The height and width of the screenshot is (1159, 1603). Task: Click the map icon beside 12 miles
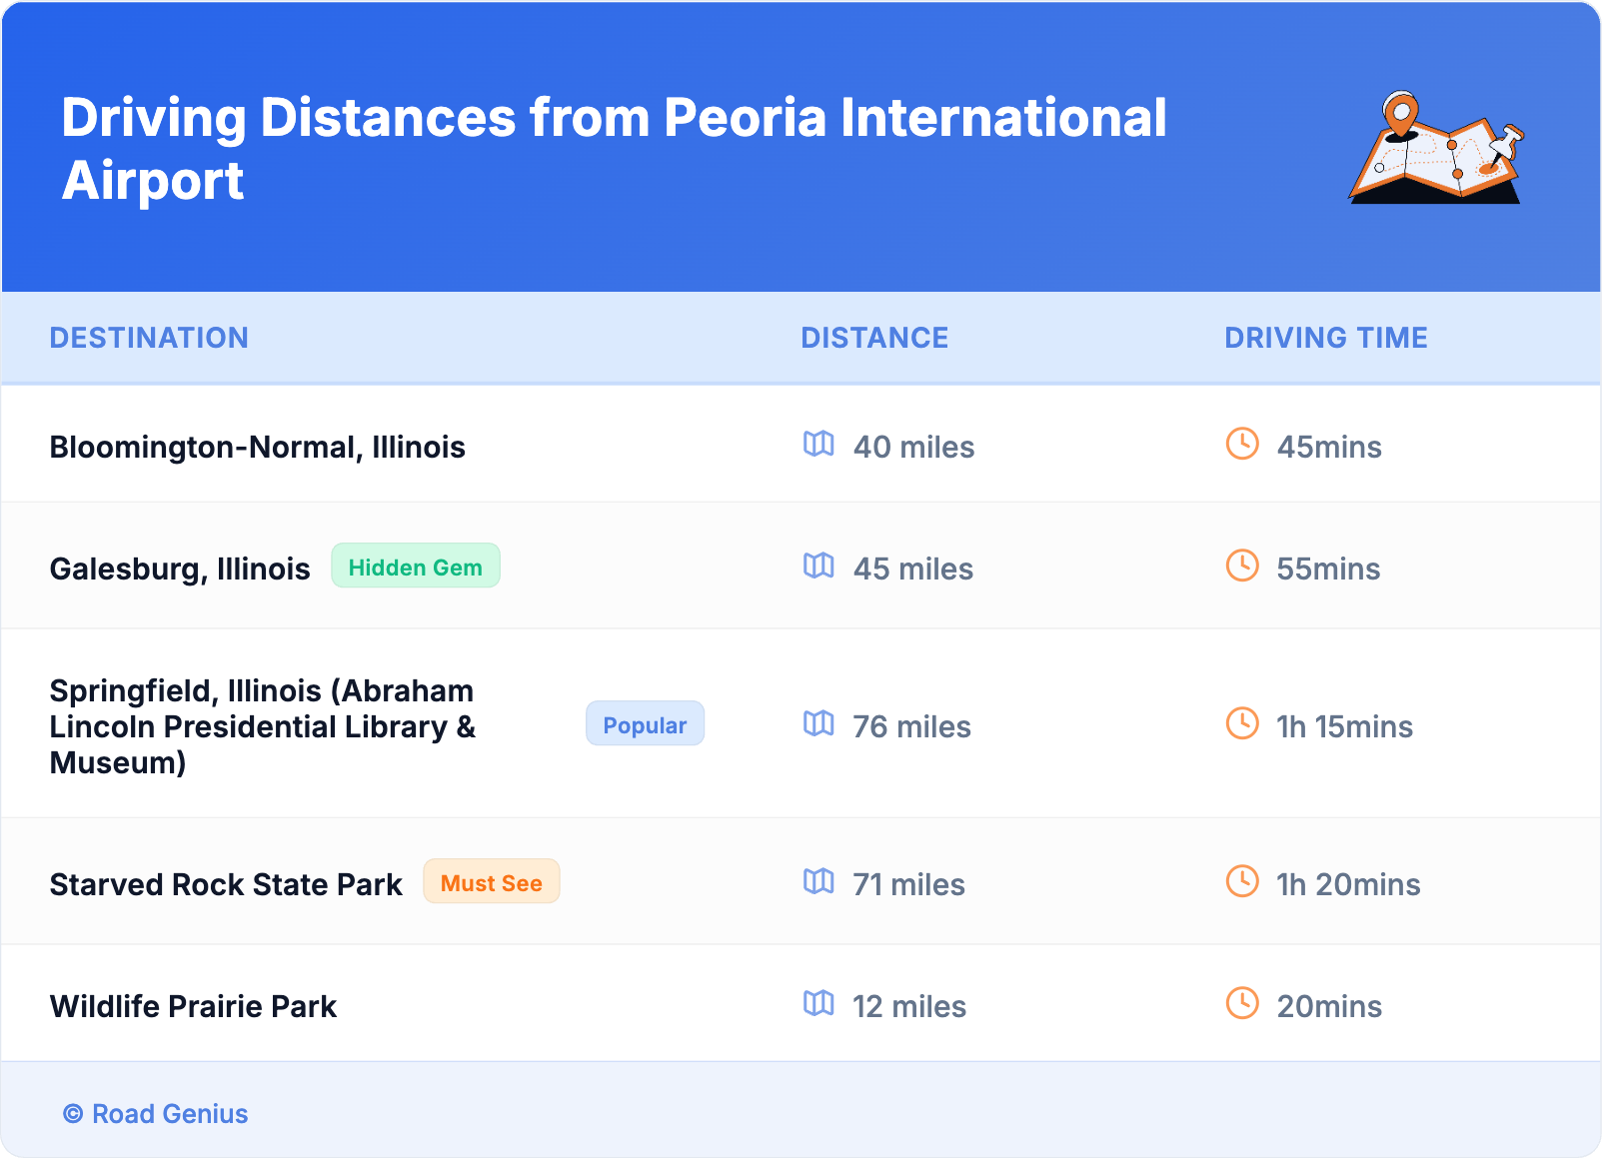[818, 1003]
